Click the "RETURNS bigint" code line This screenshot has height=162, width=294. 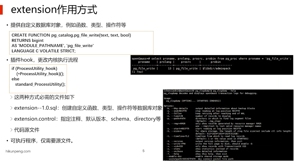pos(28,41)
